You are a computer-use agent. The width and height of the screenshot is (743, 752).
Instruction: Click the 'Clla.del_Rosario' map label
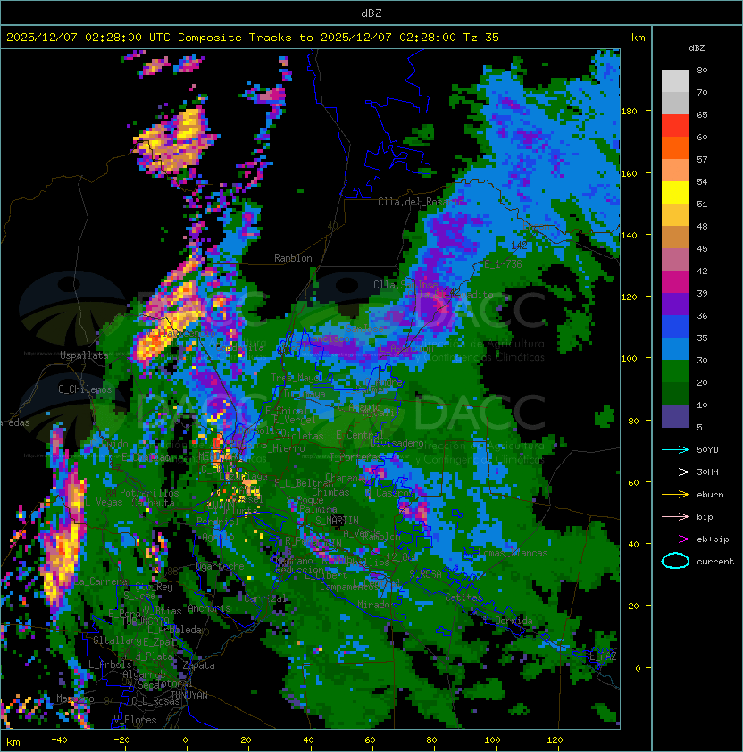422,202
